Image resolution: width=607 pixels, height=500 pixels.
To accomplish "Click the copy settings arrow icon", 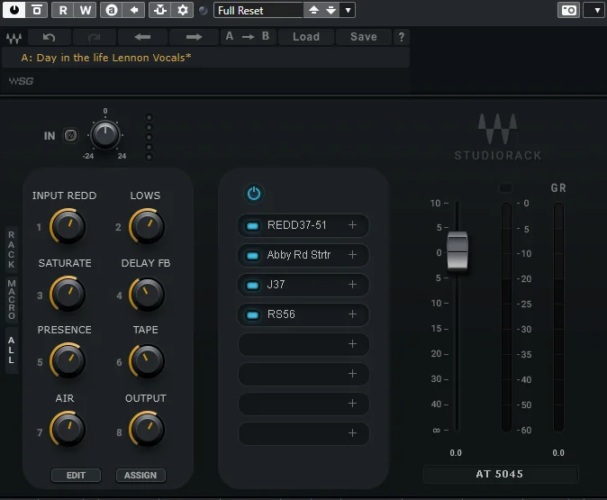I will point(134,10).
